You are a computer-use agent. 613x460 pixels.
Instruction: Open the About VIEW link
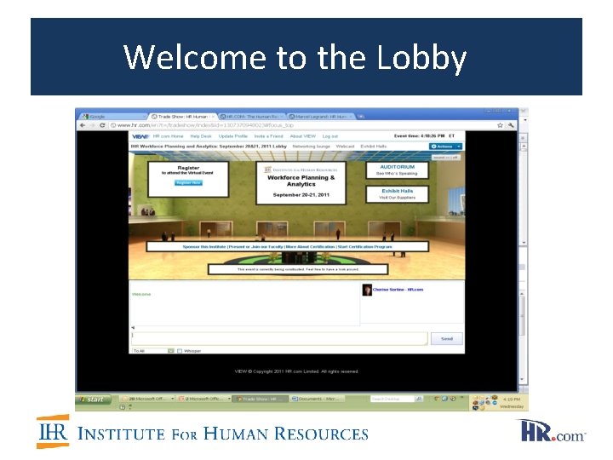pyautogui.click(x=302, y=136)
